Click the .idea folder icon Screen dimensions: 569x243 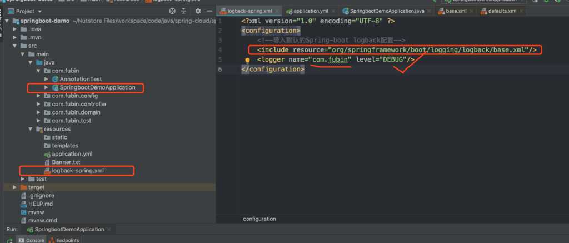[x=23, y=29]
